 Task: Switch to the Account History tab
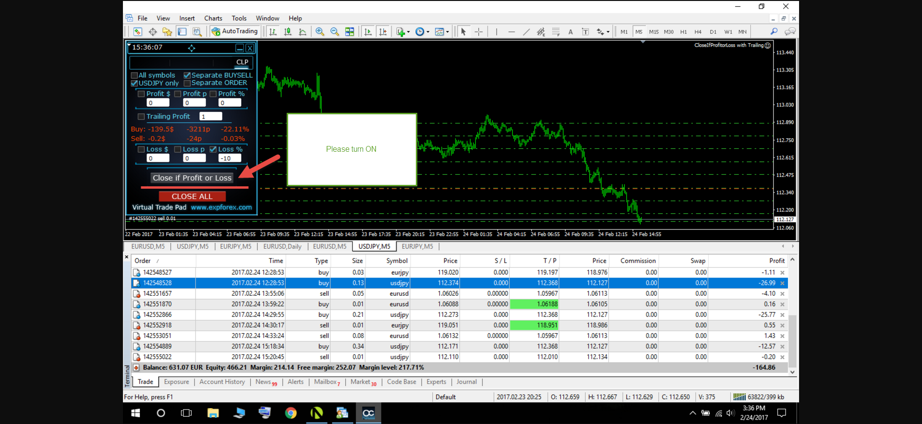(222, 382)
